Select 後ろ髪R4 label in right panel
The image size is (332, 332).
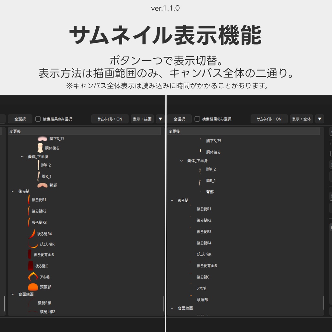coord(204,243)
